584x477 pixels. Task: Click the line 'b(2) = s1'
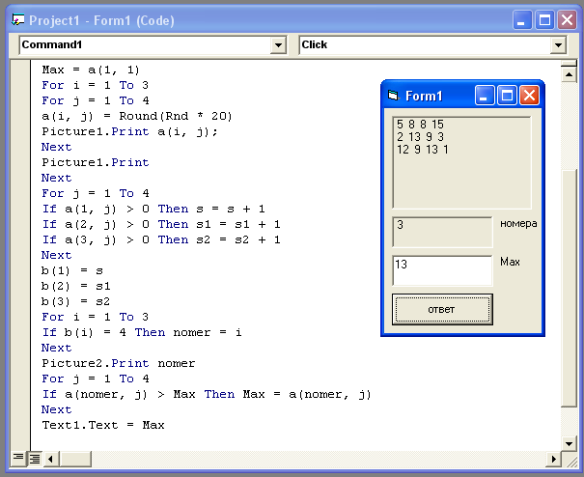[76, 286]
